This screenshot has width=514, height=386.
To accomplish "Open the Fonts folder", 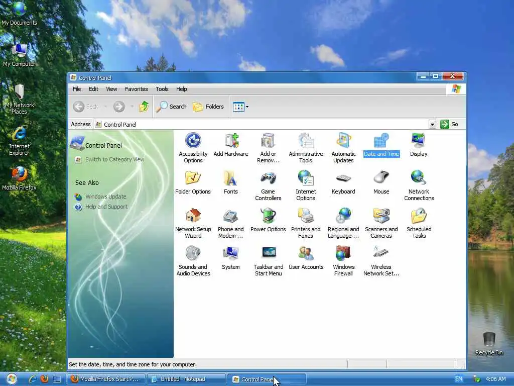I will [x=230, y=182].
